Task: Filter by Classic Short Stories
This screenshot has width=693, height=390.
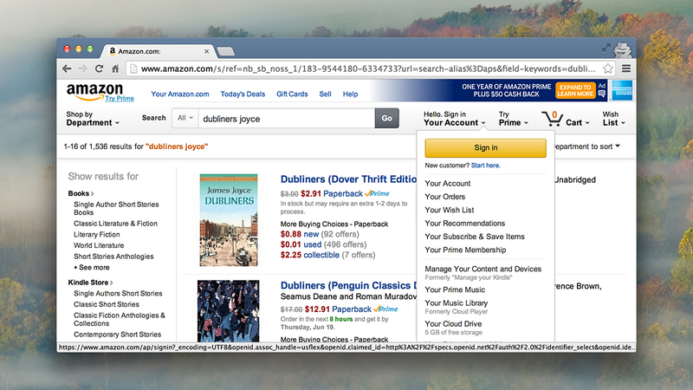Action: 107,304
